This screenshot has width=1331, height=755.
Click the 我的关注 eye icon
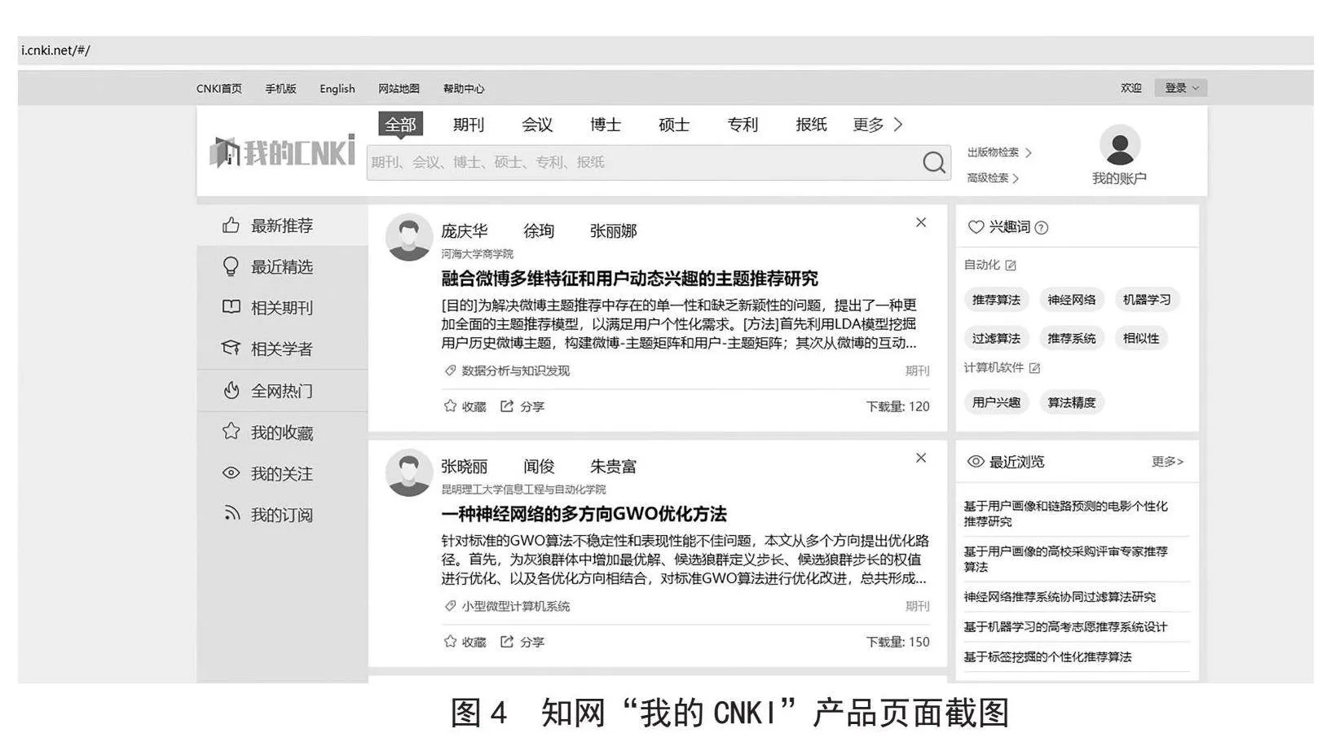(x=231, y=473)
